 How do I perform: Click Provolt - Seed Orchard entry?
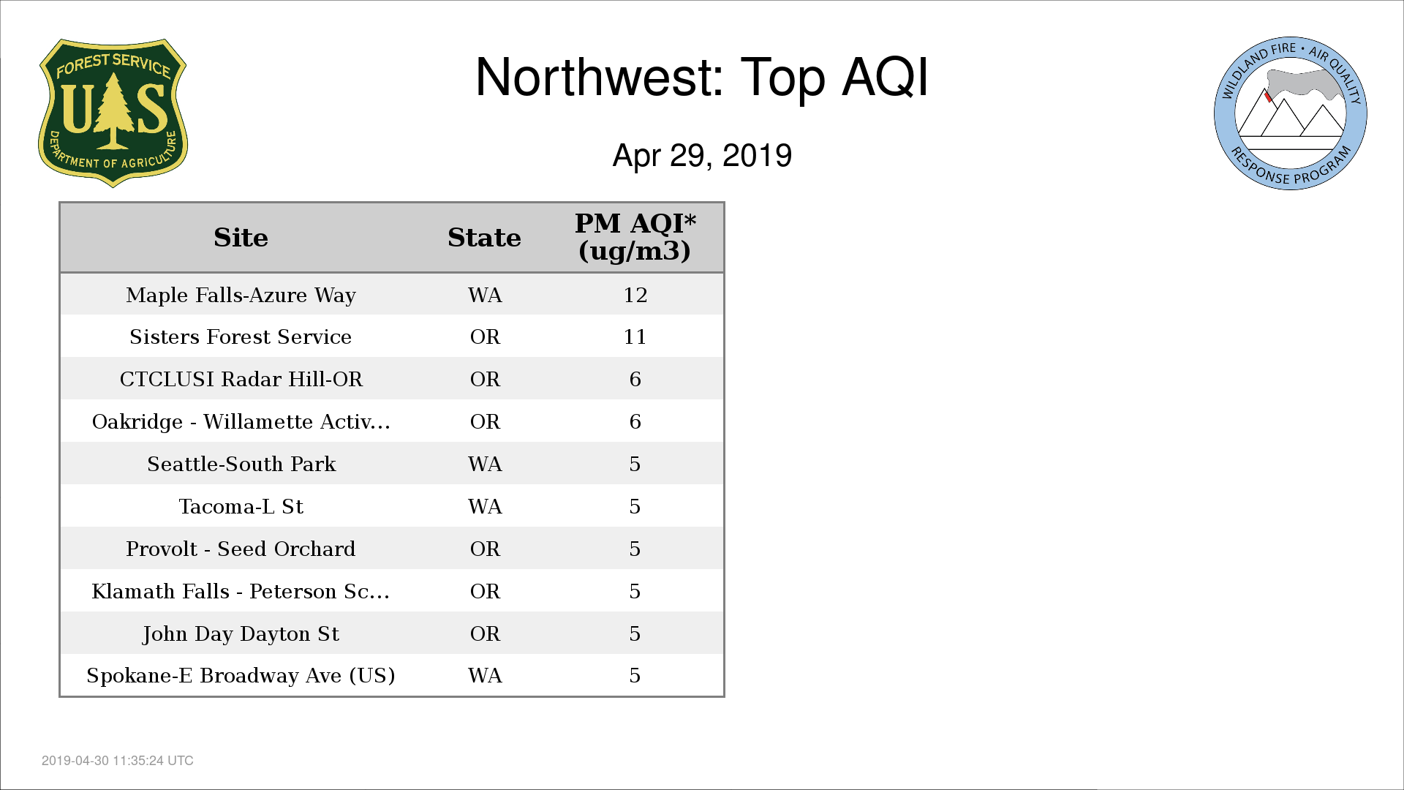pos(241,549)
